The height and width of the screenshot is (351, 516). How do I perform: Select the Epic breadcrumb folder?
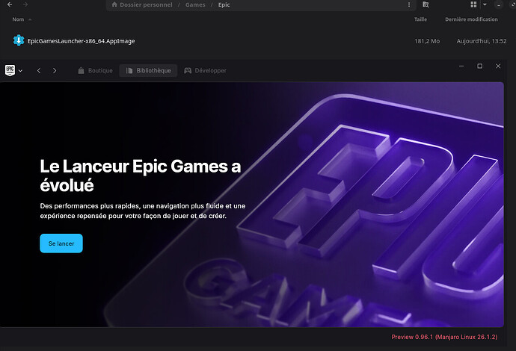coord(224,4)
